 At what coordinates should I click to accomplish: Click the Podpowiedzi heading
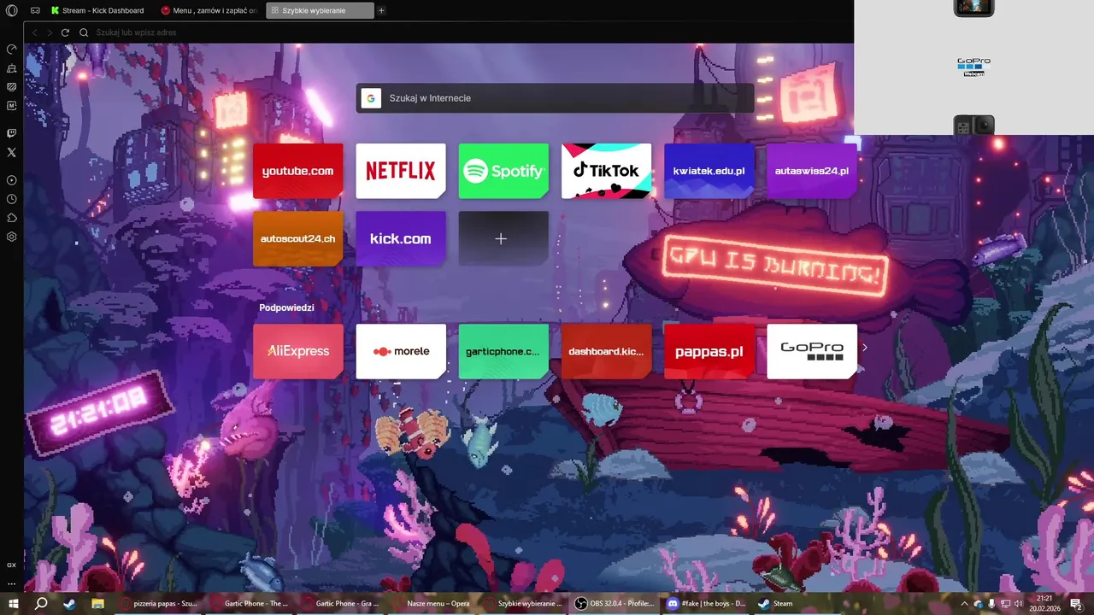pos(286,307)
